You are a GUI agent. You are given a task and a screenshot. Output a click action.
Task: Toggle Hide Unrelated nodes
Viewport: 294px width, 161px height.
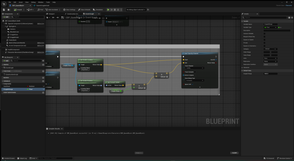(x=51, y=9)
